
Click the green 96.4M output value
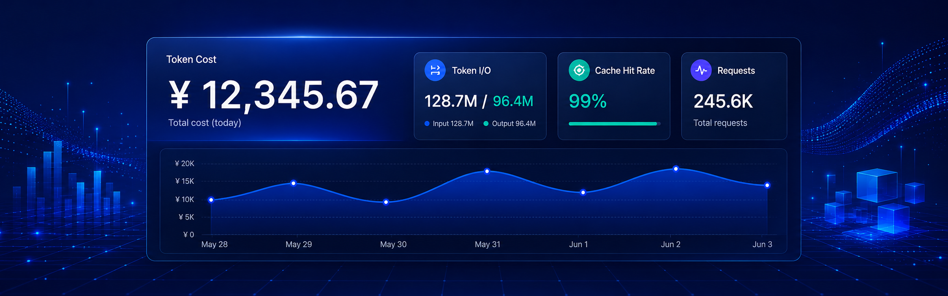pos(513,101)
